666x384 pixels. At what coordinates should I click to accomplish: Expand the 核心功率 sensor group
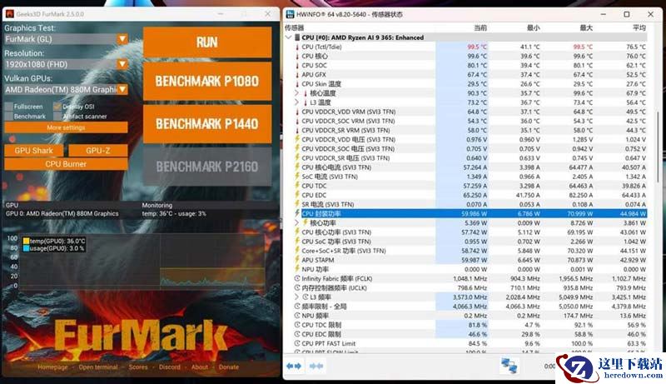(x=297, y=222)
